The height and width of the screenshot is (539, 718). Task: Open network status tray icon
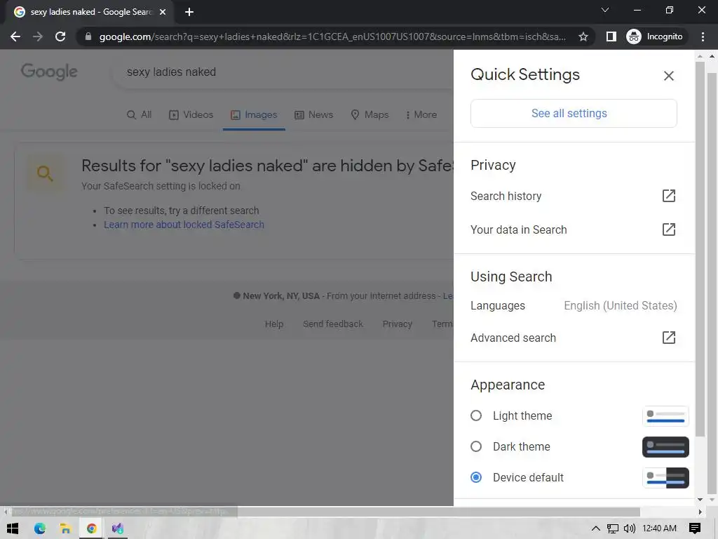613,528
